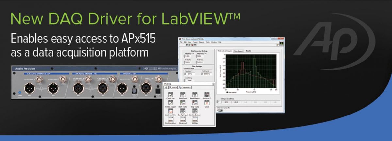Click the Run arrow in LabVIEW toolbar
Image resolution: width=392 pixels, height=141 pixels.
[x=187, y=45]
